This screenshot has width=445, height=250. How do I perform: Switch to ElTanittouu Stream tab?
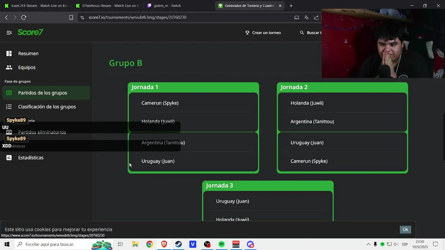click(x=107, y=6)
